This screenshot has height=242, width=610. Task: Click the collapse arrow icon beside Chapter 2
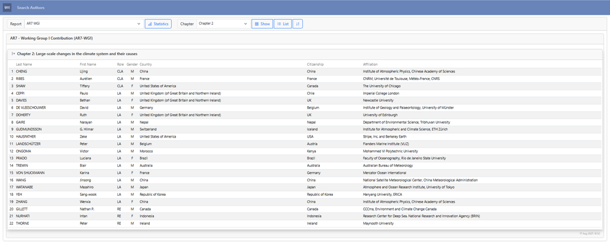(13, 54)
